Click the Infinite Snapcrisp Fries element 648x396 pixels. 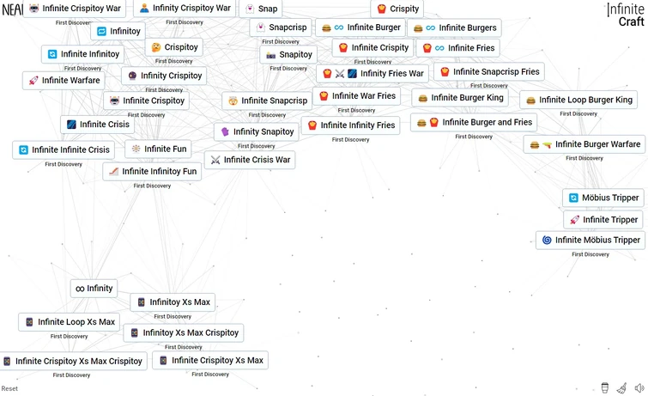pyautogui.click(x=489, y=72)
